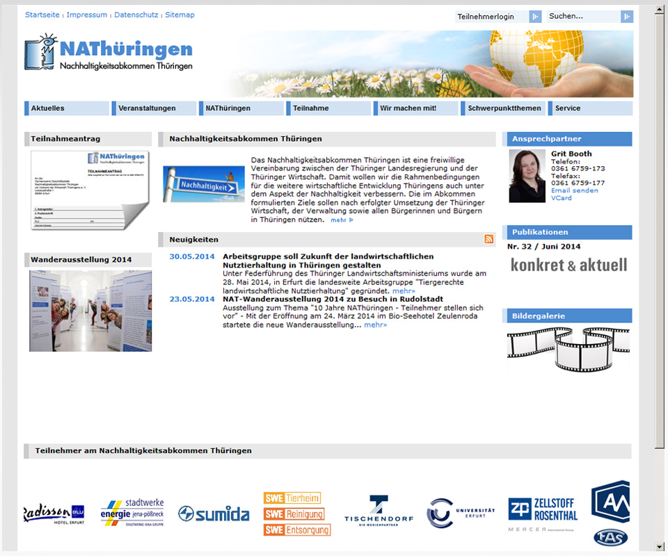Image resolution: width=668 pixels, height=556 pixels.
Task: Open the Service menu
Action: (591, 108)
